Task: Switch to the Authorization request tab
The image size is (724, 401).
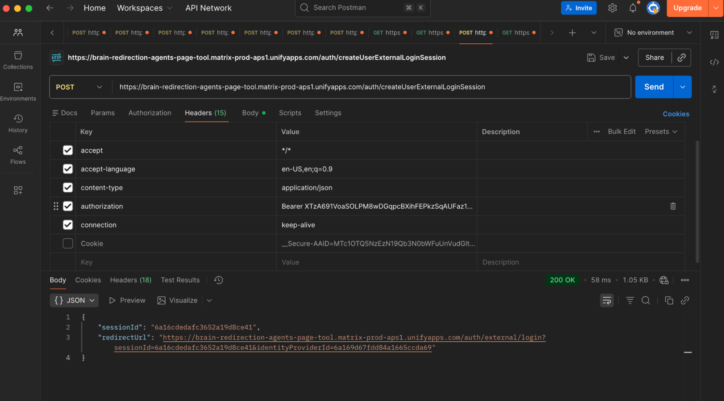Action: [150, 113]
